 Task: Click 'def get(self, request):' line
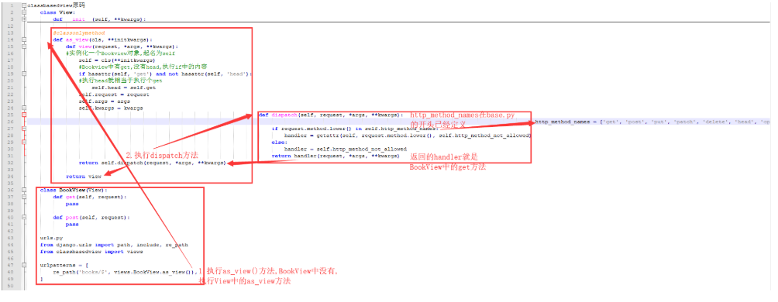90,197
